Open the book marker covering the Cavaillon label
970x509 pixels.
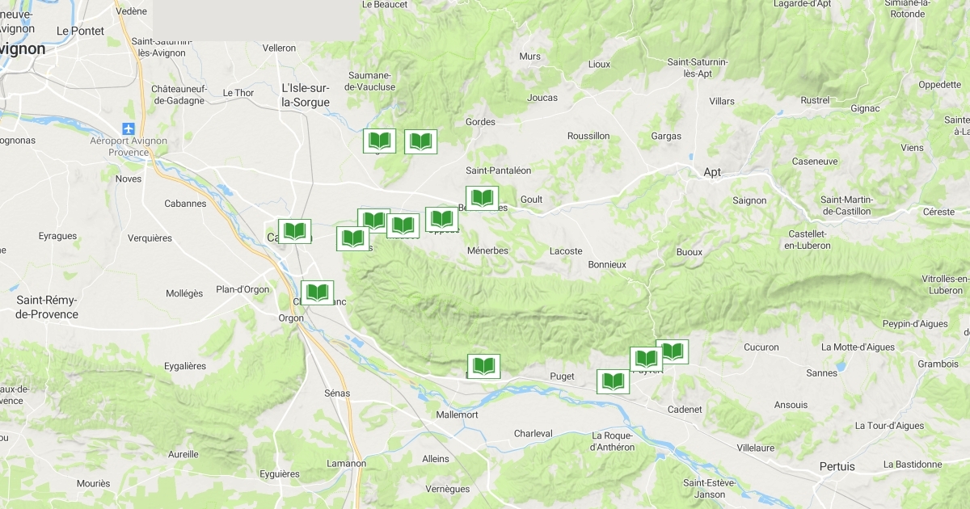(294, 231)
